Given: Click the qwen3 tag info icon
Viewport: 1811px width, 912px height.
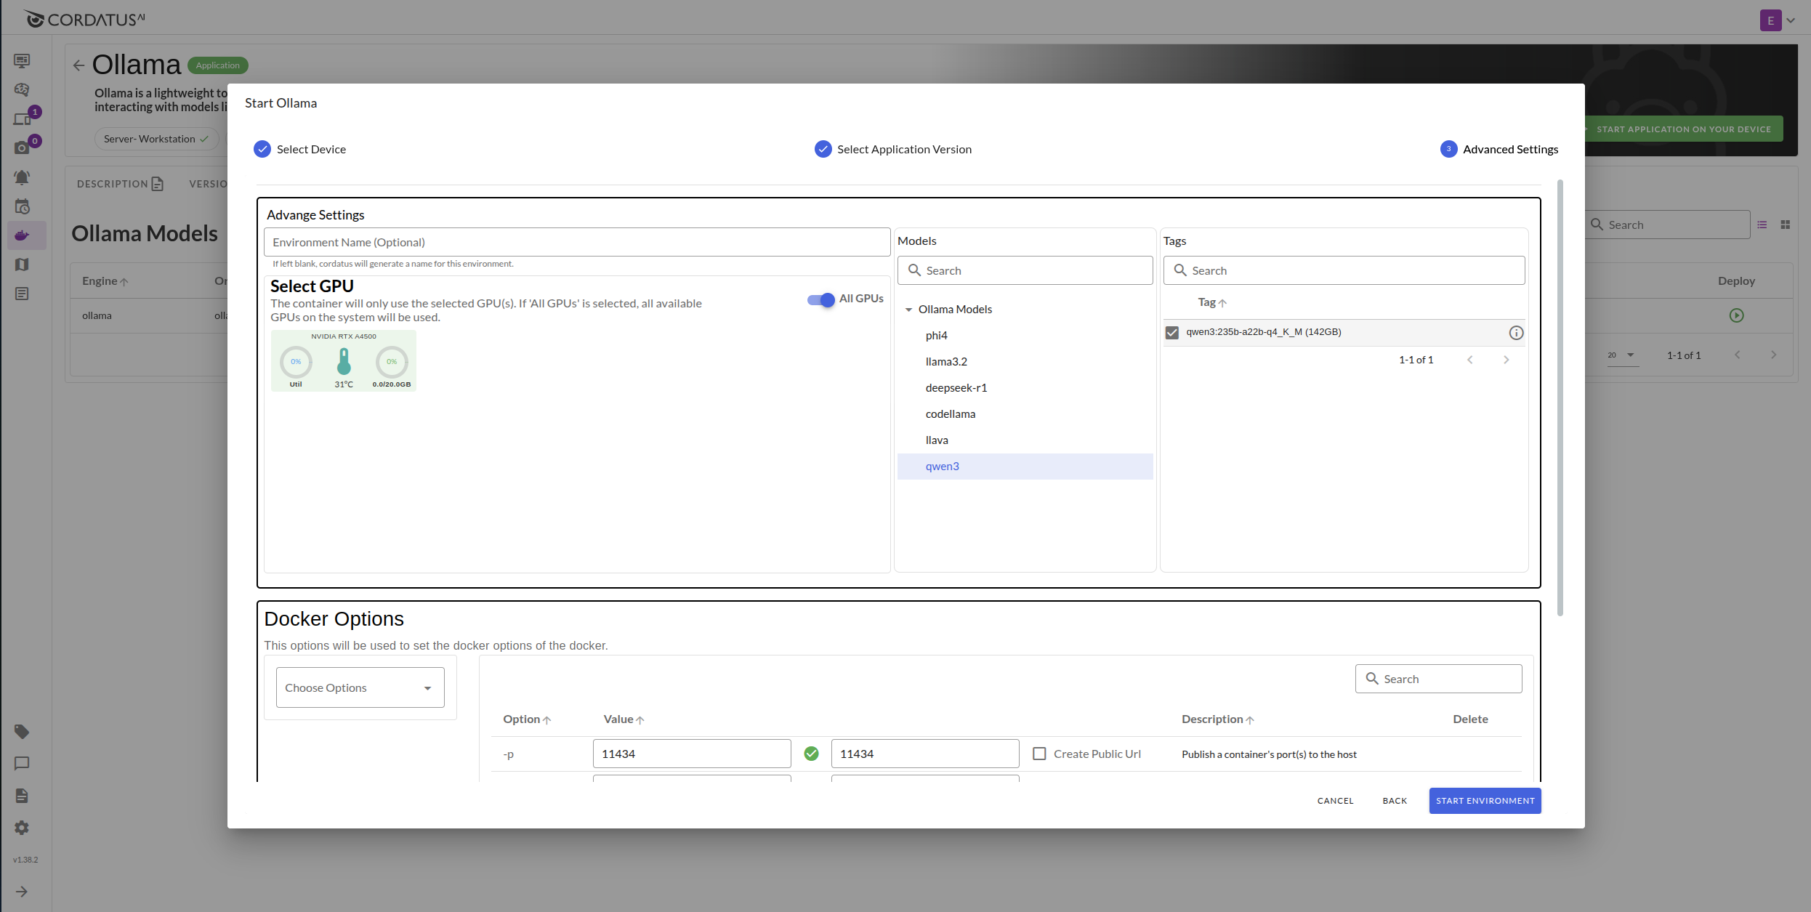Looking at the screenshot, I should coord(1516,333).
